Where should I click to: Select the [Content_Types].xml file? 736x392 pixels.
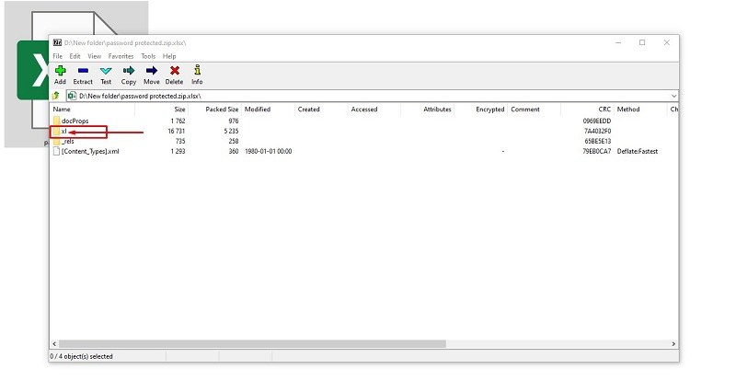pyautogui.click(x=89, y=151)
